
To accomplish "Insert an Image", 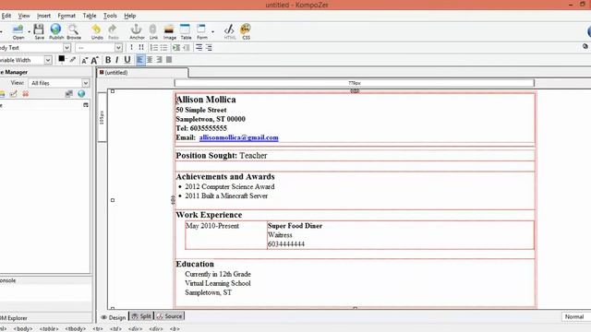I will click(169, 31).
